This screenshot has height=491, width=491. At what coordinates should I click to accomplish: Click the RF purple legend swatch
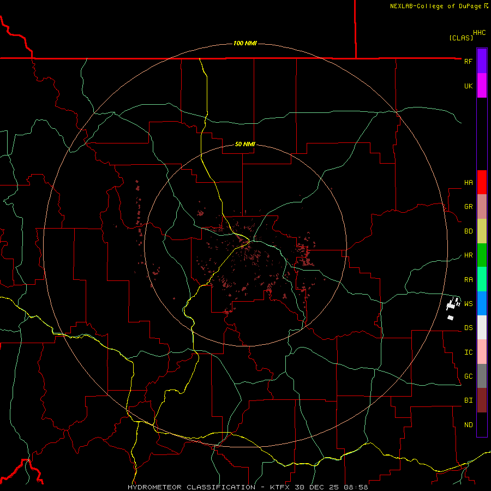click(482, 61)
